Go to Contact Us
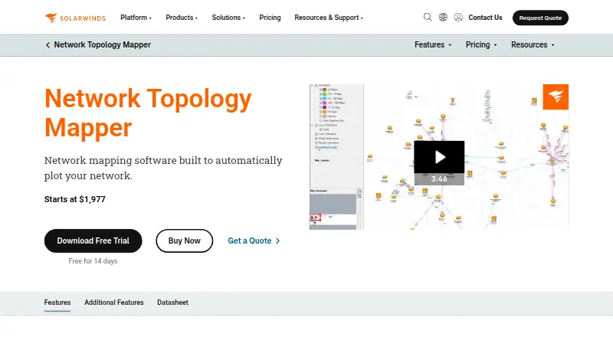This screenshot has width=613, height=337. pos(485,18)
